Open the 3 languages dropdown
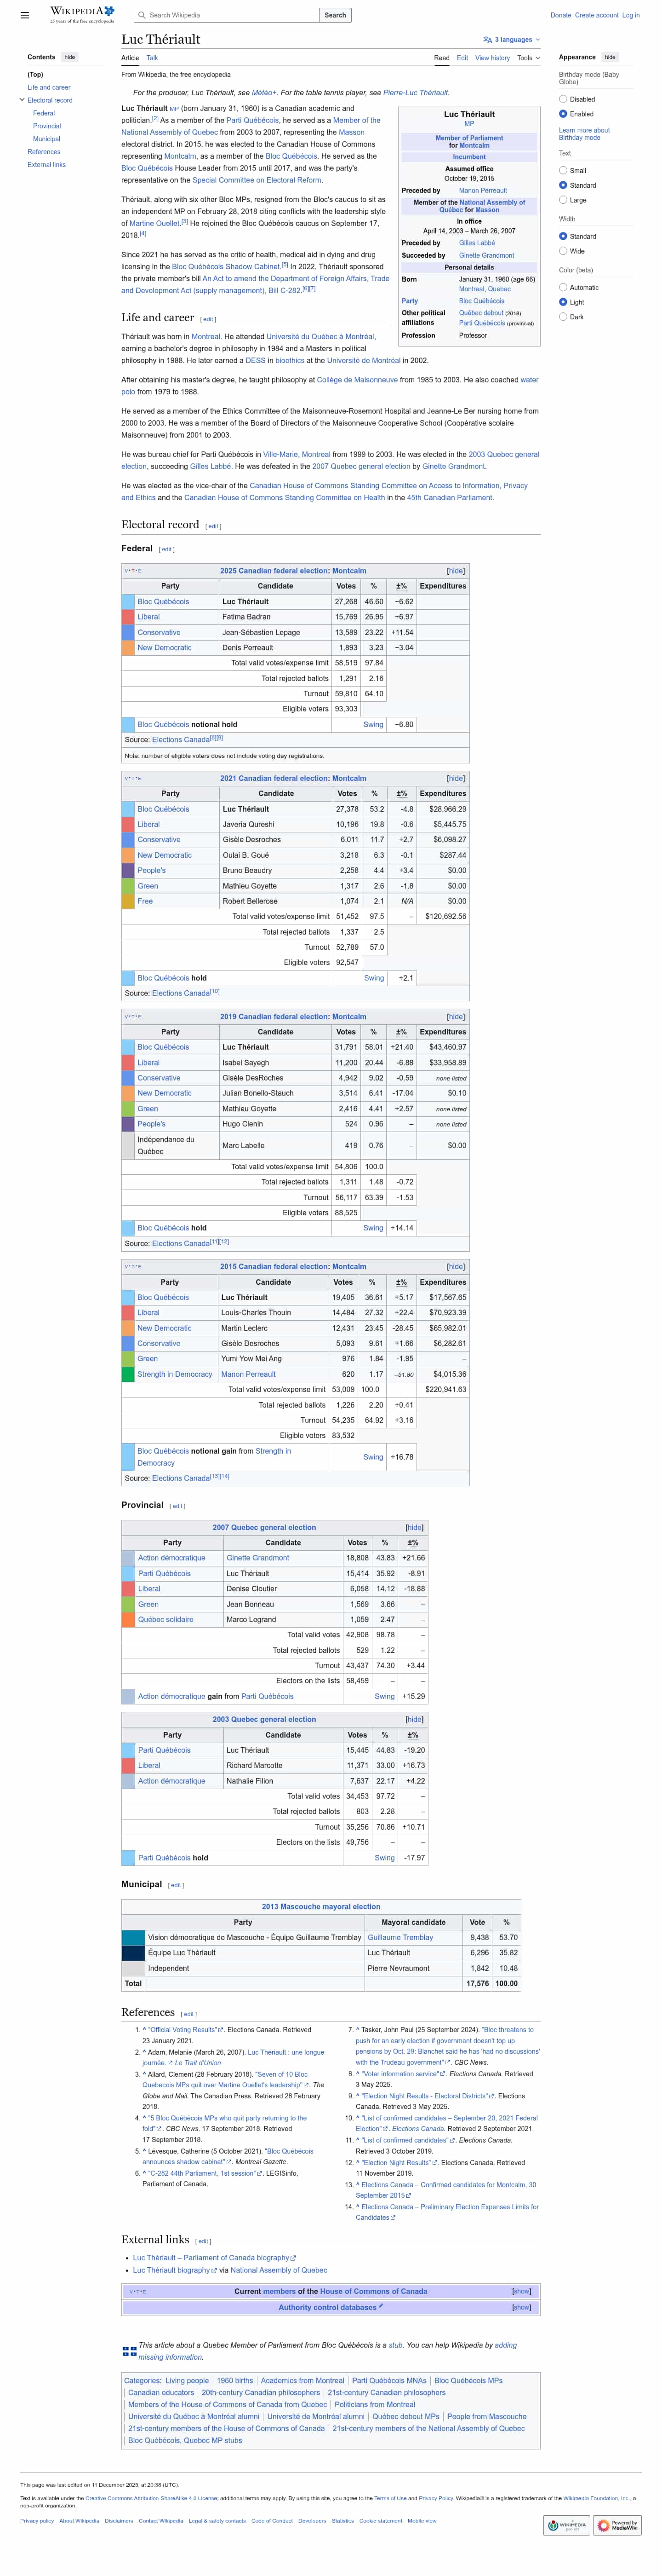The width and height of the screenshot is (662, 2576). (511, 40)
